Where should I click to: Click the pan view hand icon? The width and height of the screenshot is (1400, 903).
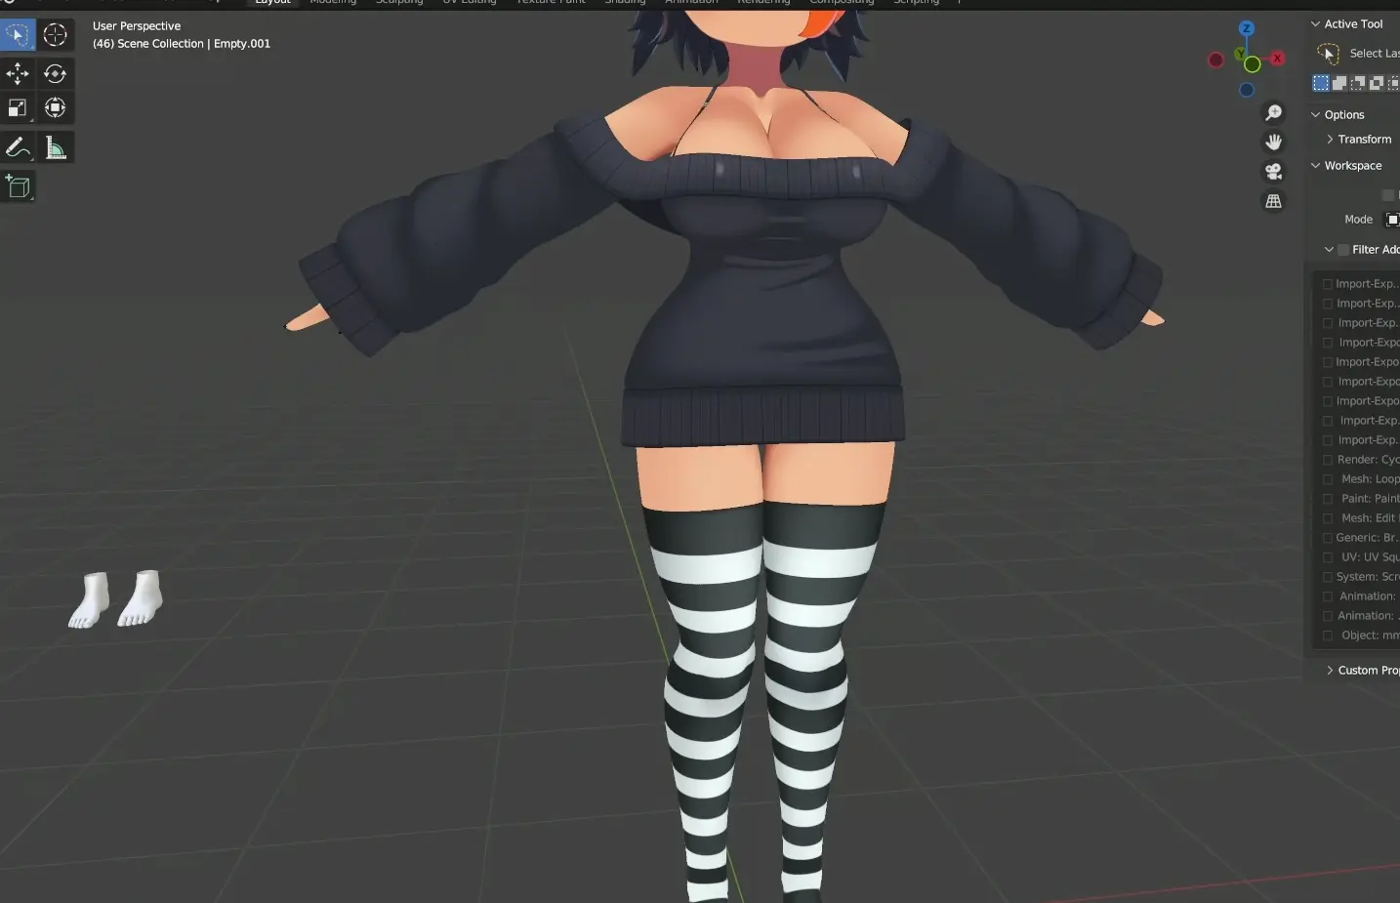tap(1273, 143)
